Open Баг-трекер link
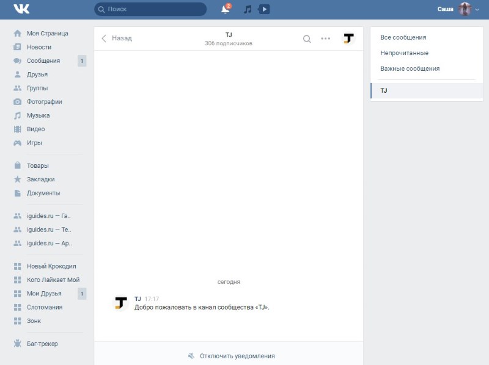Viewport: 489px width, 365px height. click(x=42, y=344)
